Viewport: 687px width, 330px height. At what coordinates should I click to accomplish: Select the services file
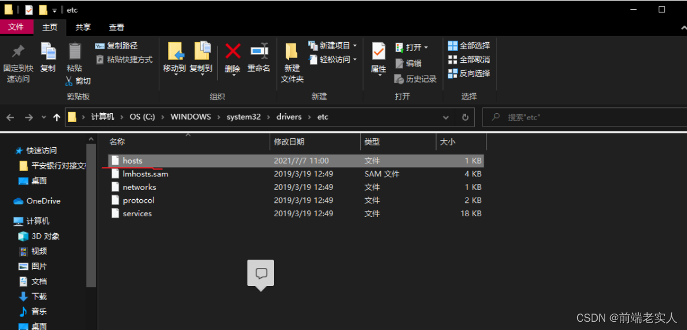point(296,213)
